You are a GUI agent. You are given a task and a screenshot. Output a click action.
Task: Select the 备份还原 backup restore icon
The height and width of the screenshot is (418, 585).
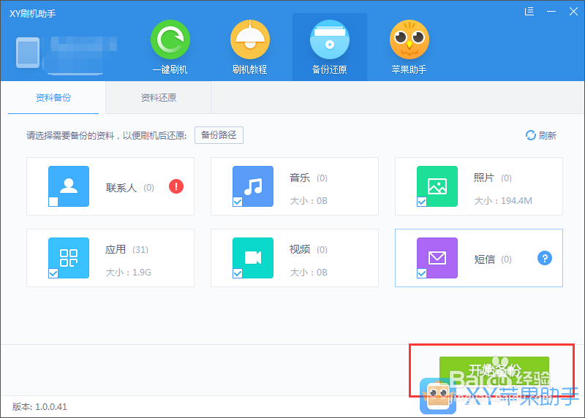[x=330, y=40]
